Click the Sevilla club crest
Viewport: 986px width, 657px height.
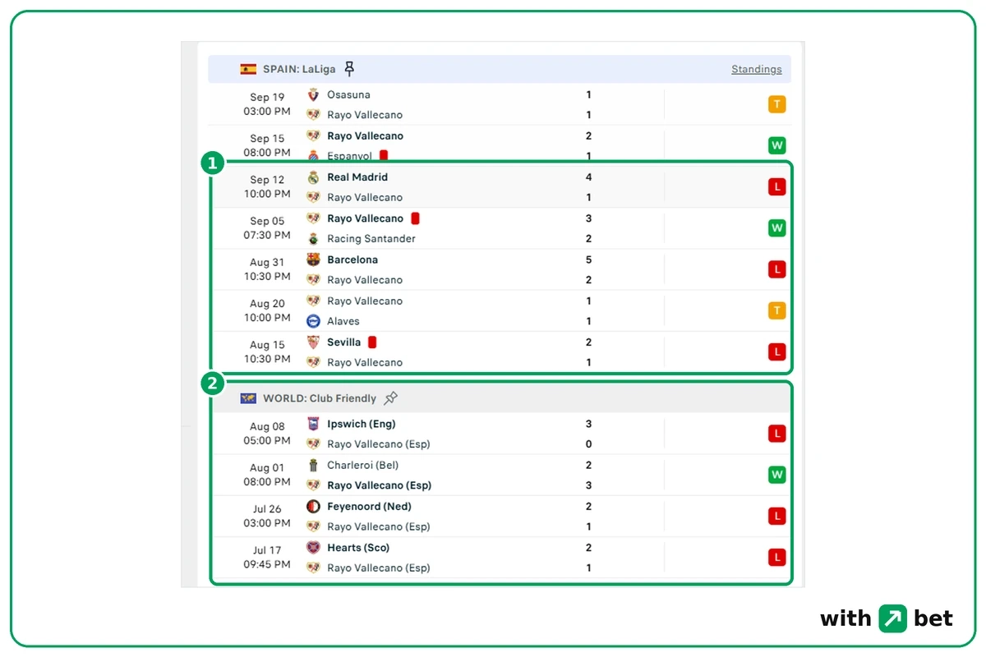point(313,342)
